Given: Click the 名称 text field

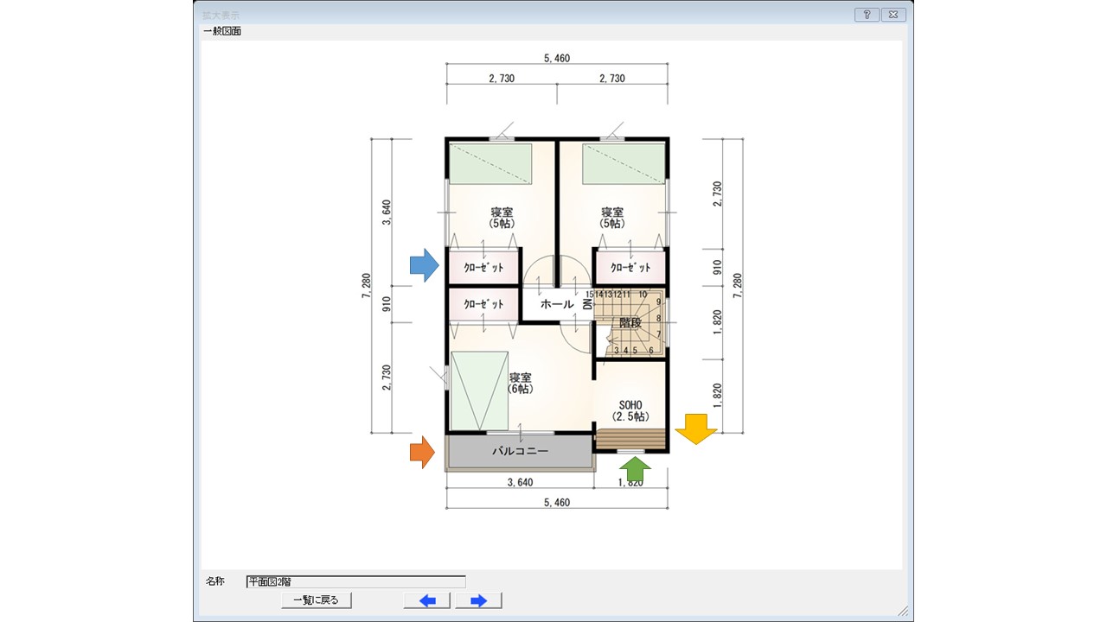Looking at the screenshot, I should tap(355, 581).
